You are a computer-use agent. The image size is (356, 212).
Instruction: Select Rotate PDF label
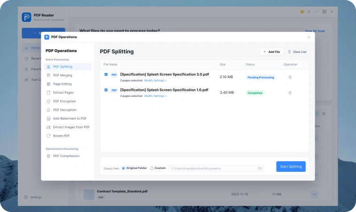62,136
